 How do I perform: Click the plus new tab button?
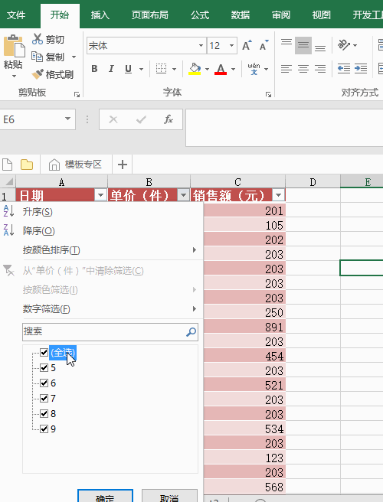[123, 165]
